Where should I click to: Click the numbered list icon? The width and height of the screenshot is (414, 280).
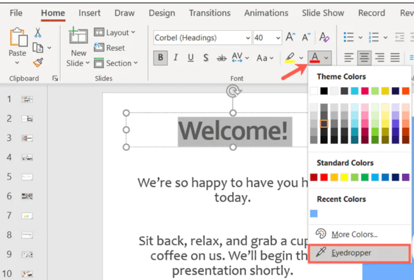[x=374, y=37]
